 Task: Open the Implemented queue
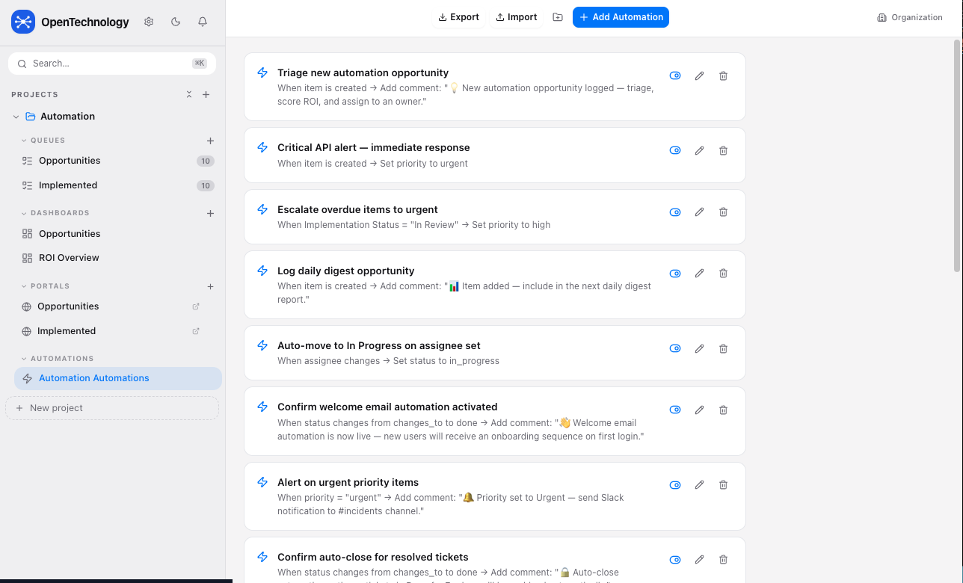tap(118, 185)
